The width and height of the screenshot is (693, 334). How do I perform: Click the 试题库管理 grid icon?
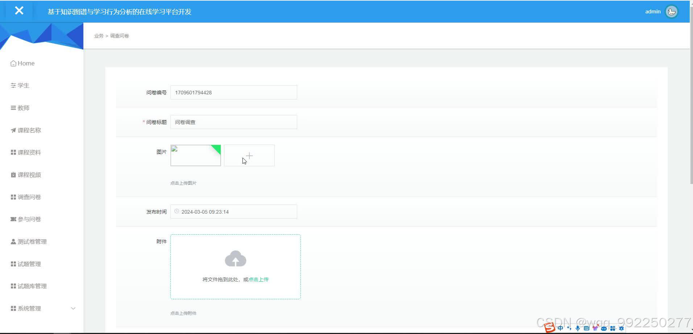(x=13, y=286)
